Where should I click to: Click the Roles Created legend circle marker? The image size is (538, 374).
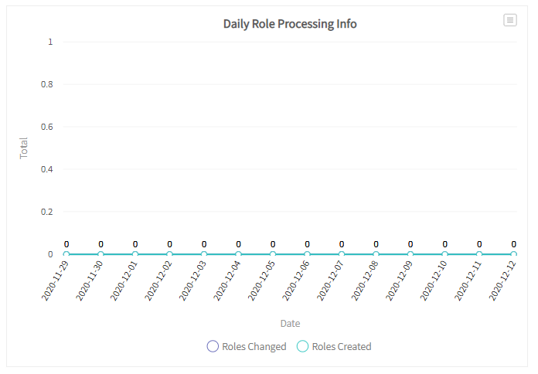(303, 347)
